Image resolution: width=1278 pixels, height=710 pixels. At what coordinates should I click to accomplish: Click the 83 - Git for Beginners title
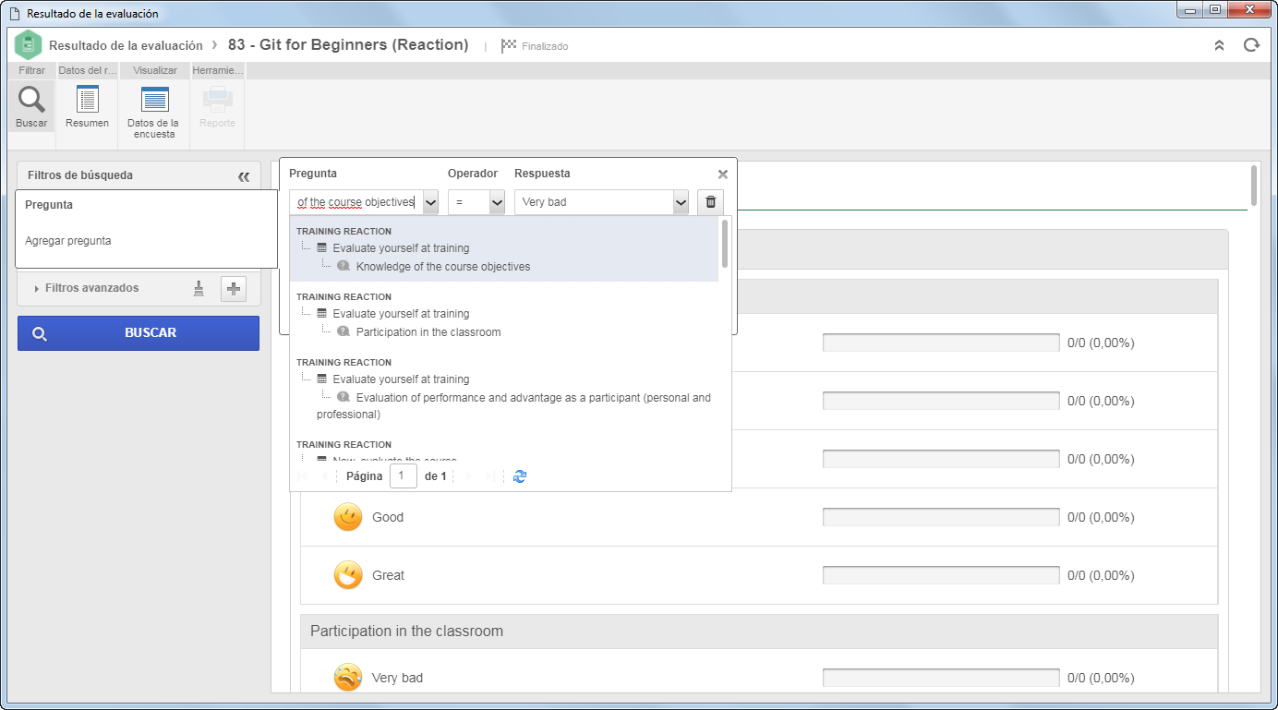pyautogui.click(x=348, y=45)
